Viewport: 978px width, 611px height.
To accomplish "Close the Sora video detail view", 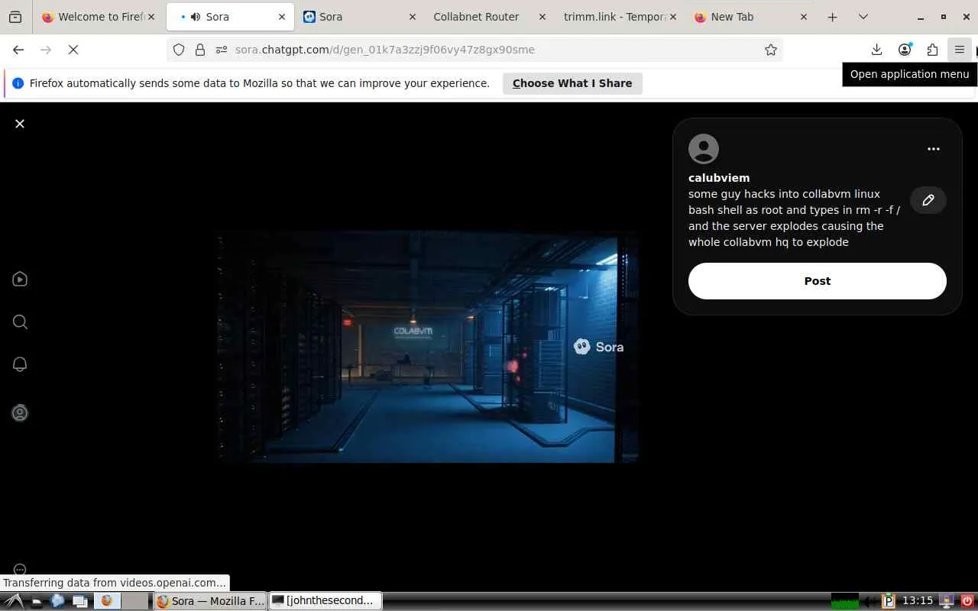I will (x=20, y=124).
